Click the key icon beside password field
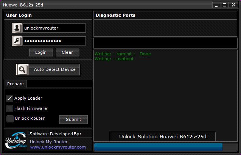Image resolution: width=241 pixels, height=155 pixels. (17, 41)
